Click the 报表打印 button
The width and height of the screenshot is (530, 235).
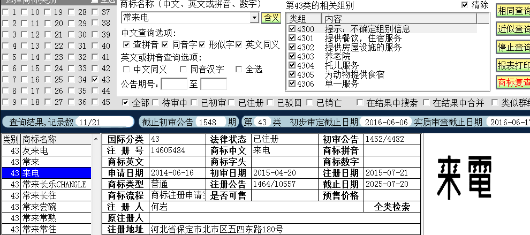[513, 65]
